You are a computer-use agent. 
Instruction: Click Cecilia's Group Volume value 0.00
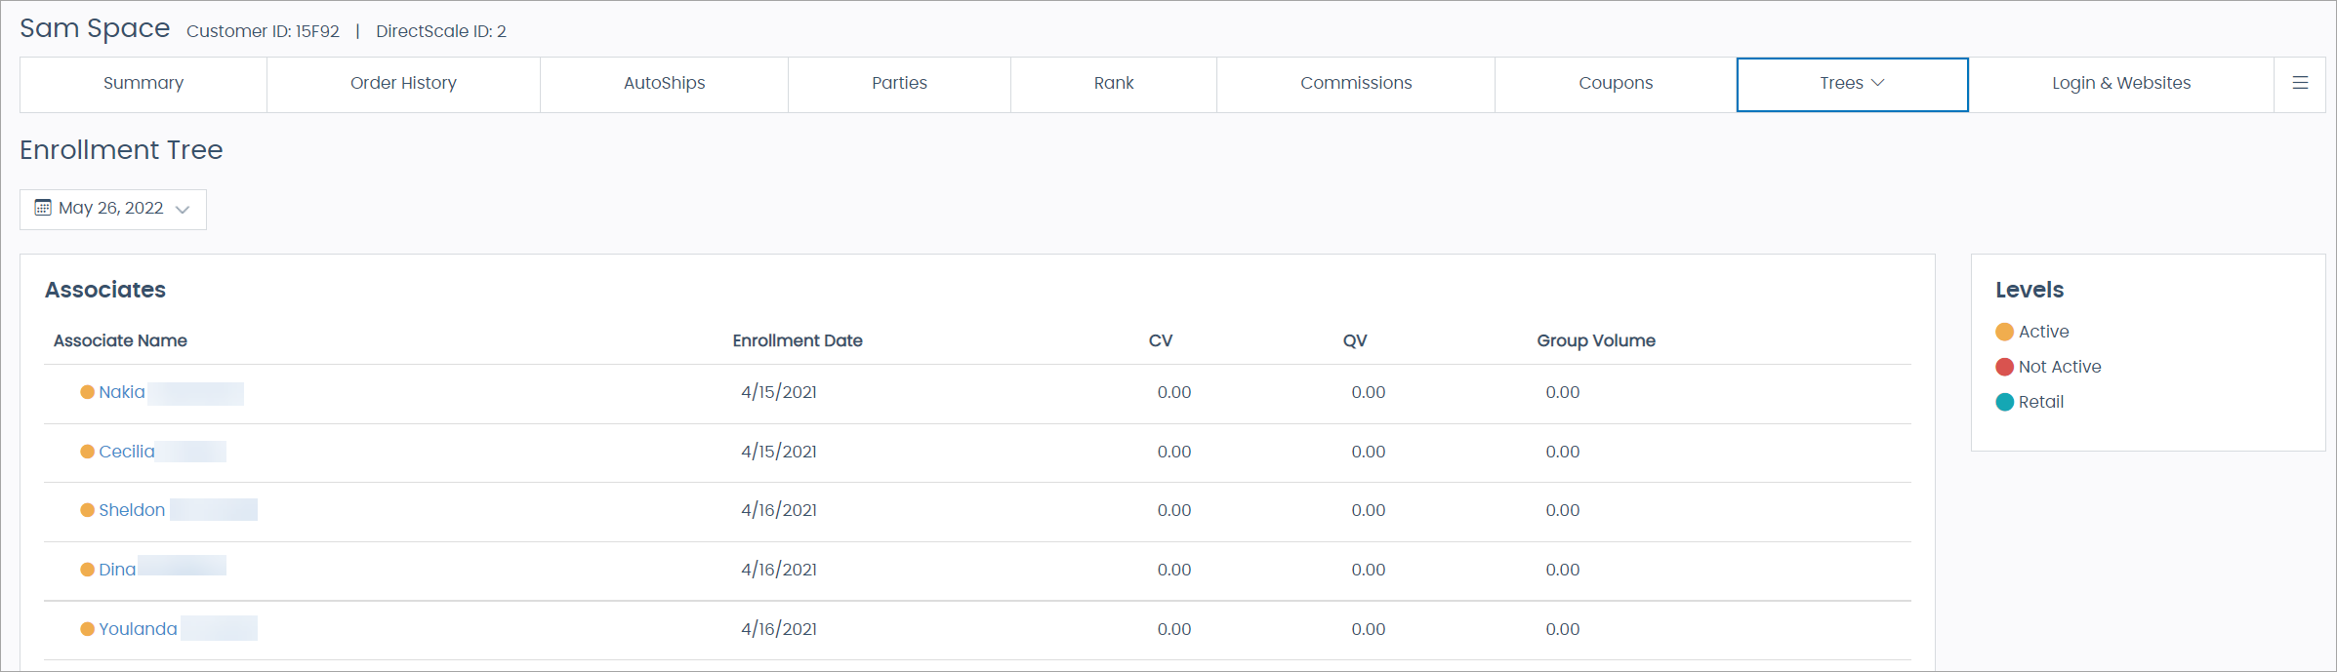[1563, 452]
